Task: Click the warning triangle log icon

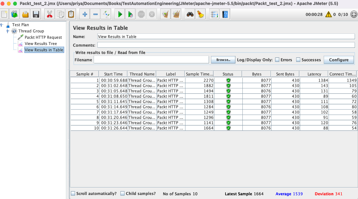Action: point(329,14)
